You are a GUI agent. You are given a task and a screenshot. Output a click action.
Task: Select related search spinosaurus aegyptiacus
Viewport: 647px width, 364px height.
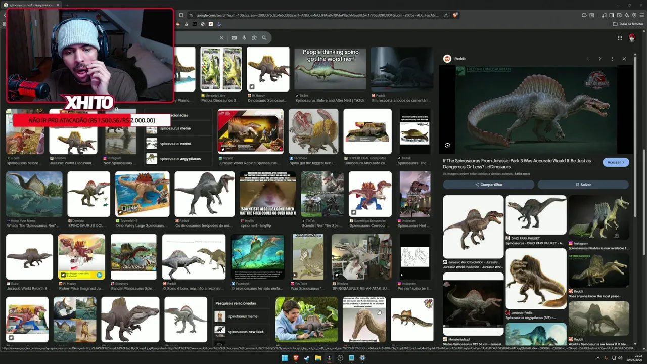[x=179, y=159]
